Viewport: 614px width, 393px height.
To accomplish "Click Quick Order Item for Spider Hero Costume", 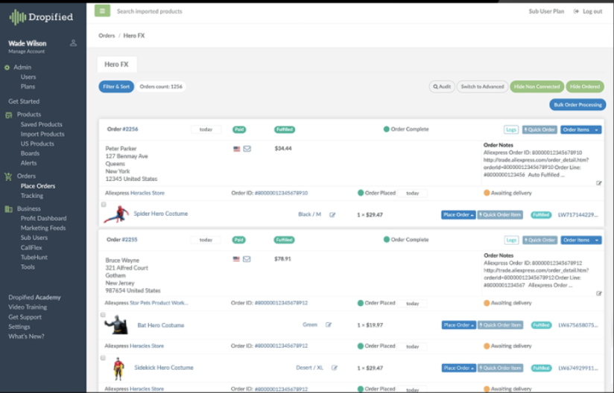I will click(500, 214).
